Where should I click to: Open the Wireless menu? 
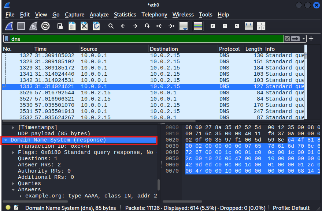click(183, 15)
